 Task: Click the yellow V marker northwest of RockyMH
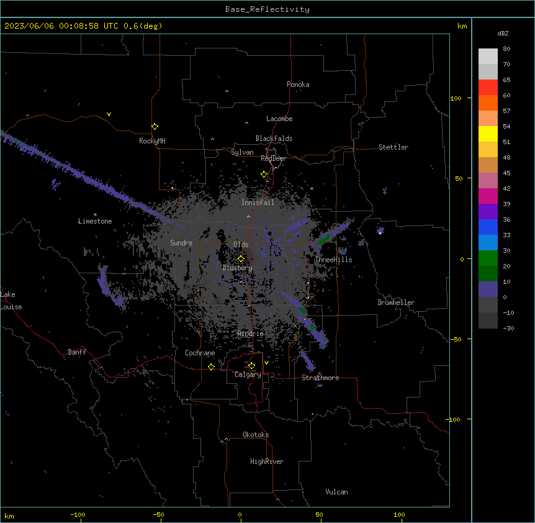109,114
